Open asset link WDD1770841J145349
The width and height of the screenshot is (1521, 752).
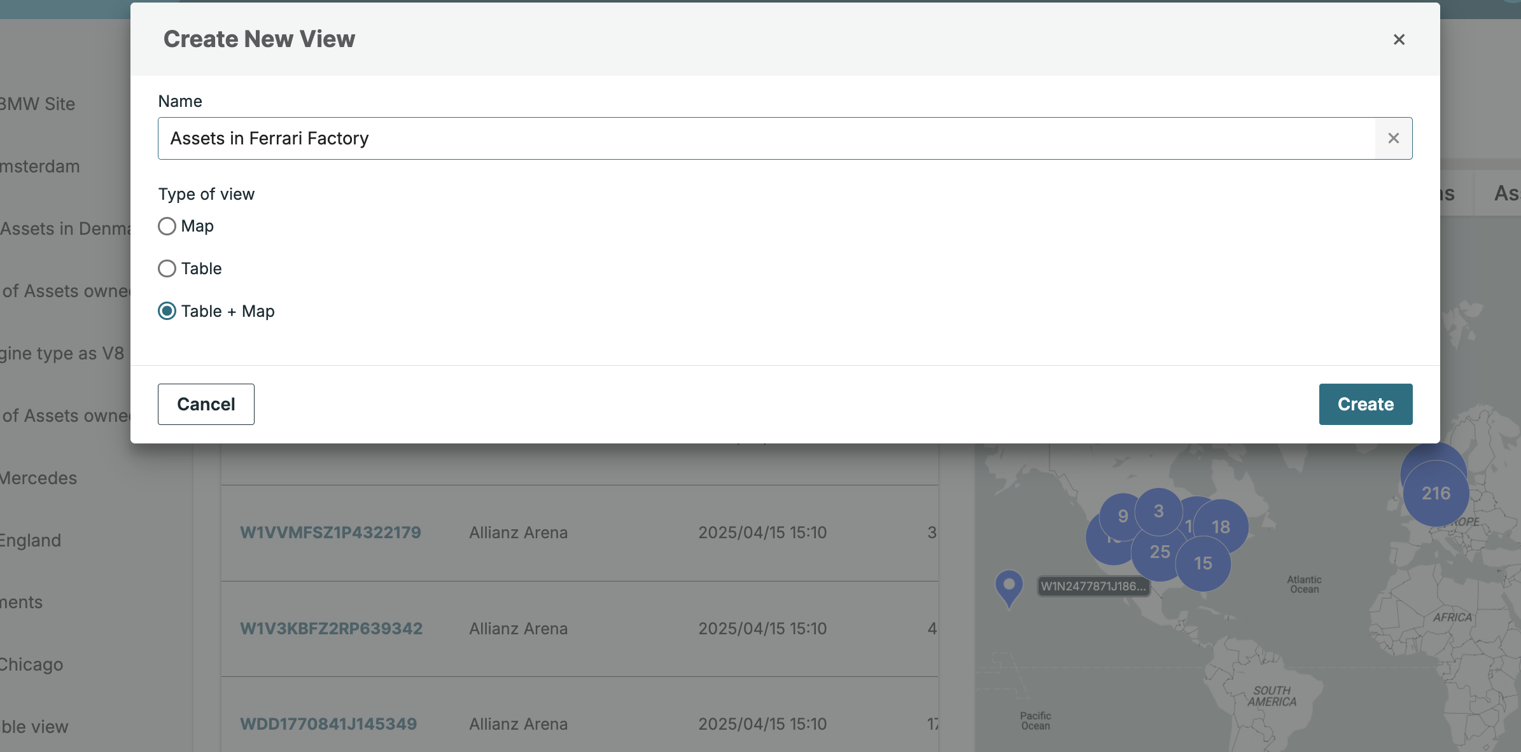(328, 724)
